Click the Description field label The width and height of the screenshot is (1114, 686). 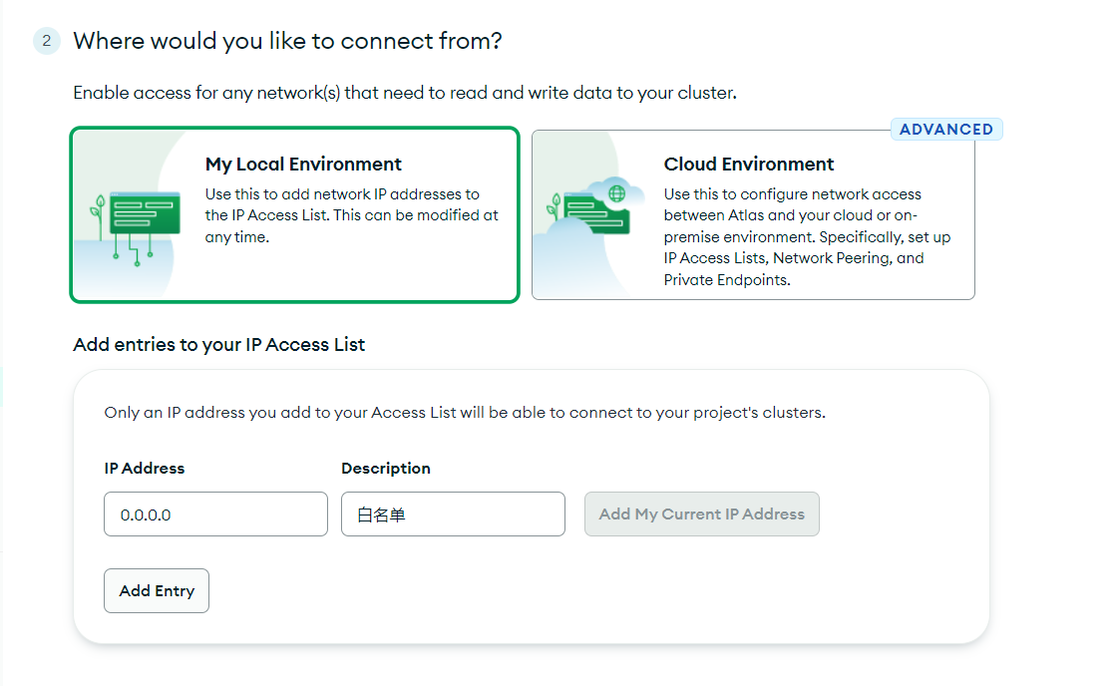coord(386,468)
